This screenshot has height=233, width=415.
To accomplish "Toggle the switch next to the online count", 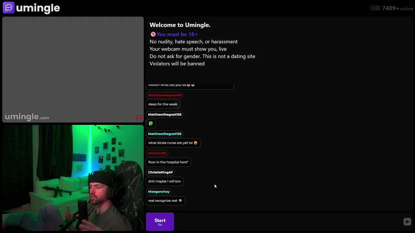I will [375, 8].
